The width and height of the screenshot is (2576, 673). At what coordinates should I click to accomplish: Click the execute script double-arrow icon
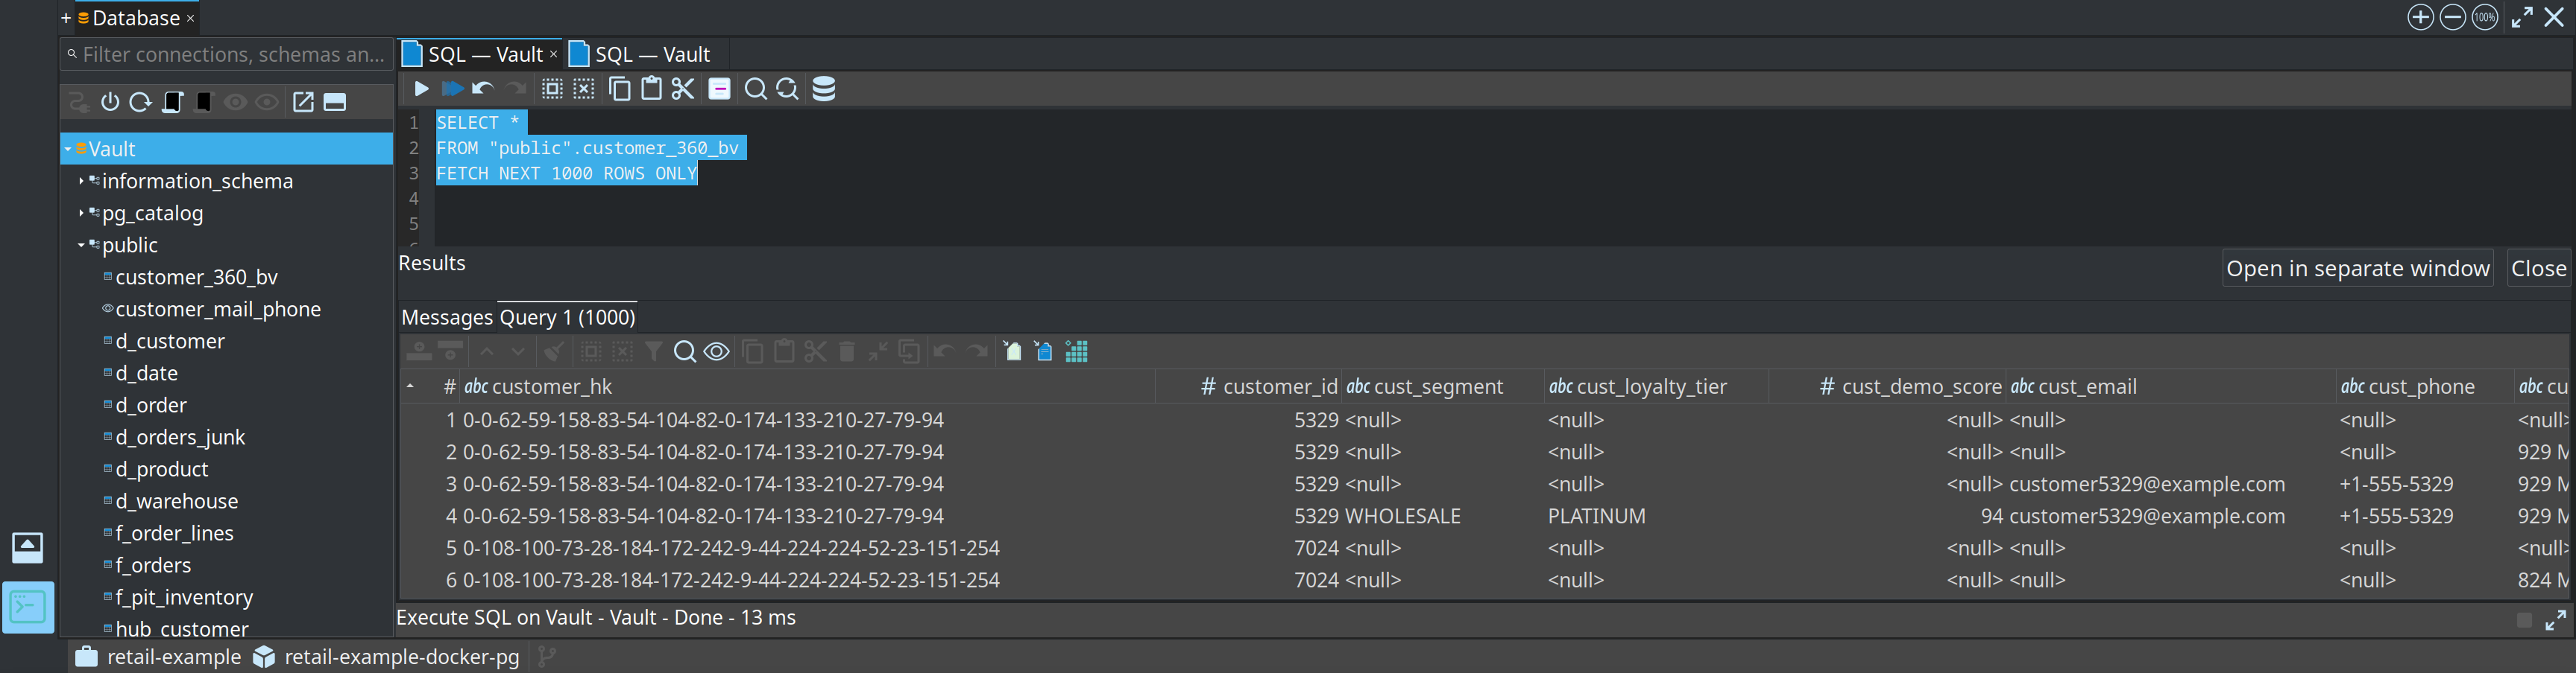coord(452,89)
